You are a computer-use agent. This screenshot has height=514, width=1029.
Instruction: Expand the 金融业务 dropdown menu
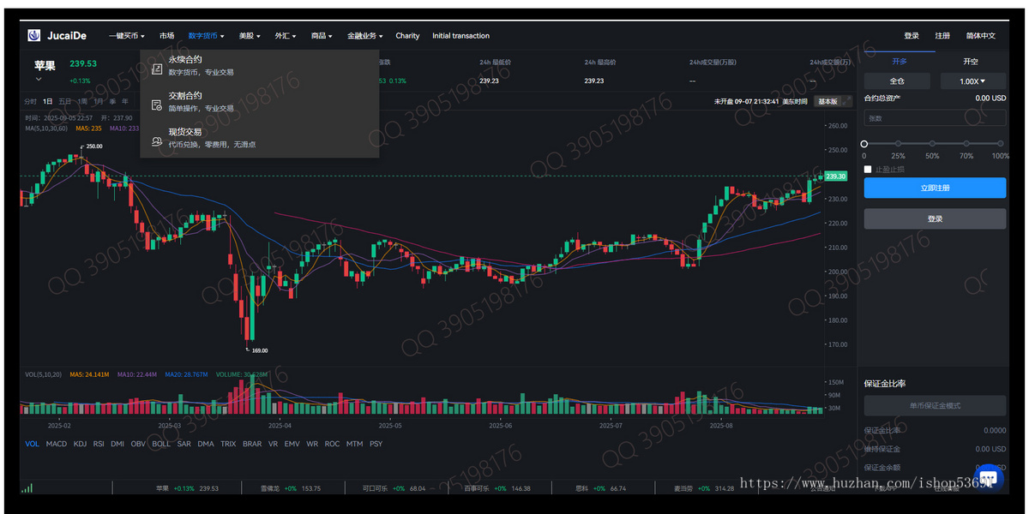(365, 36)
